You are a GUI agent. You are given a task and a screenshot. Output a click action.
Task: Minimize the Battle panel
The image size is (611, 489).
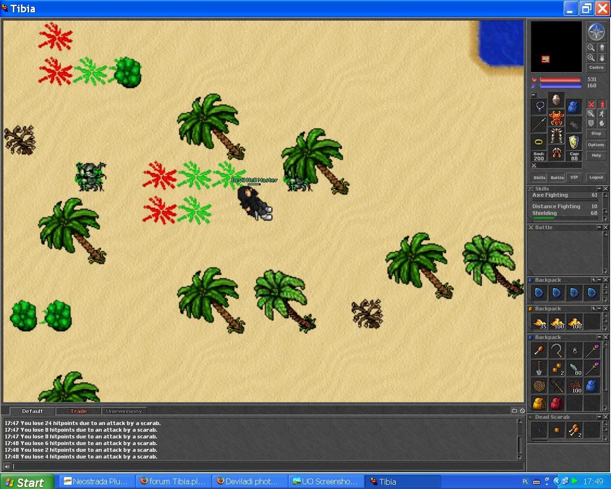599,227
